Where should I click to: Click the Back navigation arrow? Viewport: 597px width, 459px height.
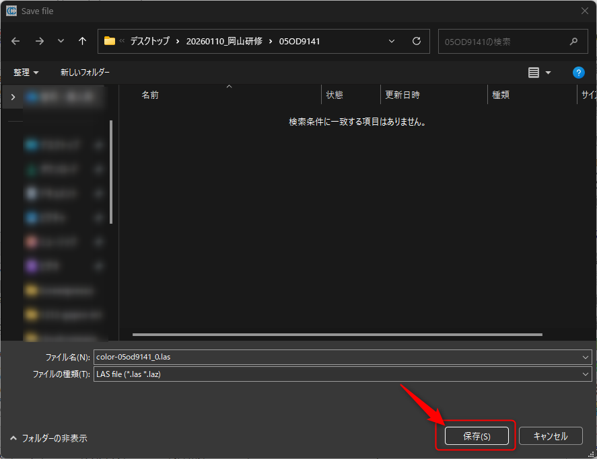(15, 41)
